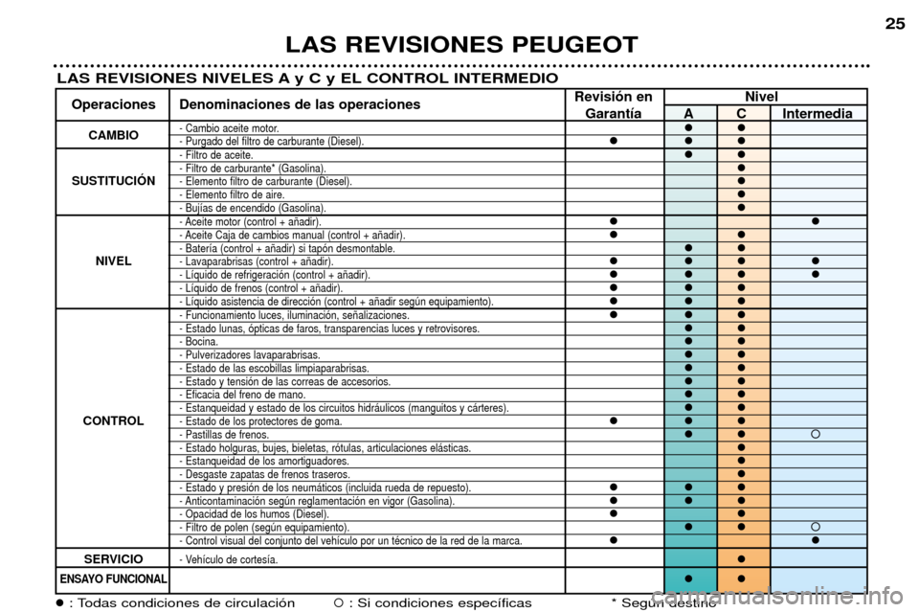Screen dimensions: 919x612
Task: Click legend Todas condiciones de circulación
Action: 176,603
